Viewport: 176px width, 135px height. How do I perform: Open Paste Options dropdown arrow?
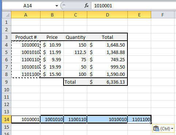(x=172, y=129)
